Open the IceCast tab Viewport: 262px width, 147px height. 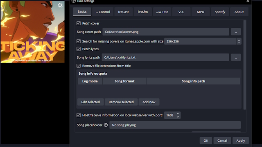(123, 12)
